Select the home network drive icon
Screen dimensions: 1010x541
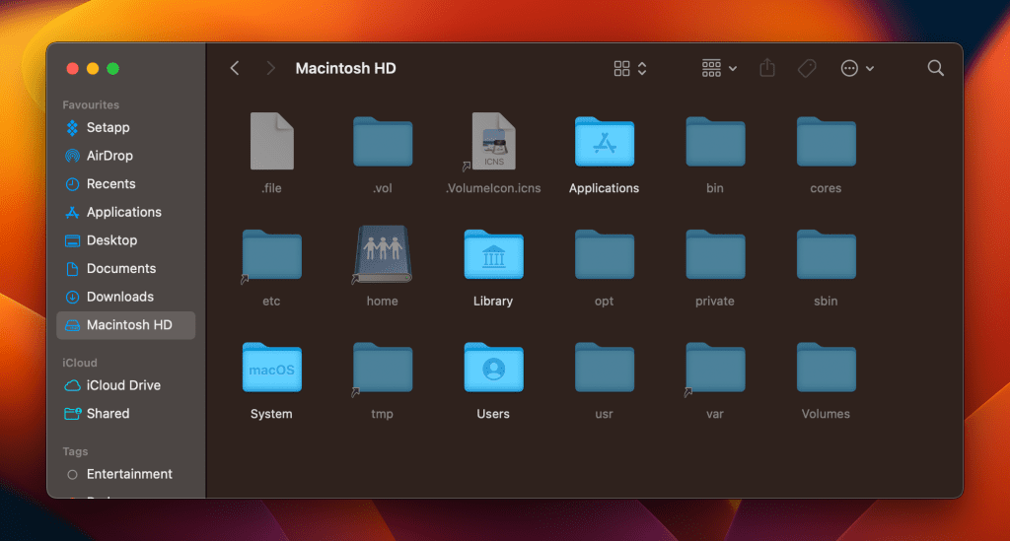[382, 256]
